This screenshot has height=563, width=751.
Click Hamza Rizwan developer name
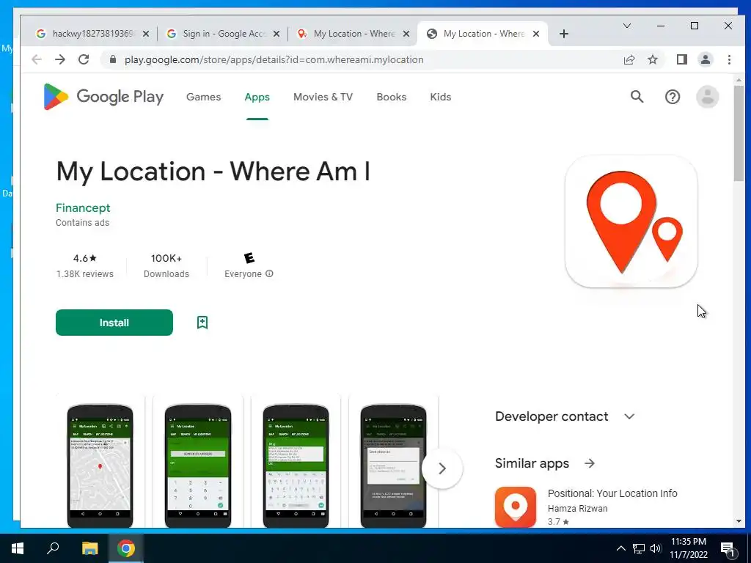click(578, 509)
